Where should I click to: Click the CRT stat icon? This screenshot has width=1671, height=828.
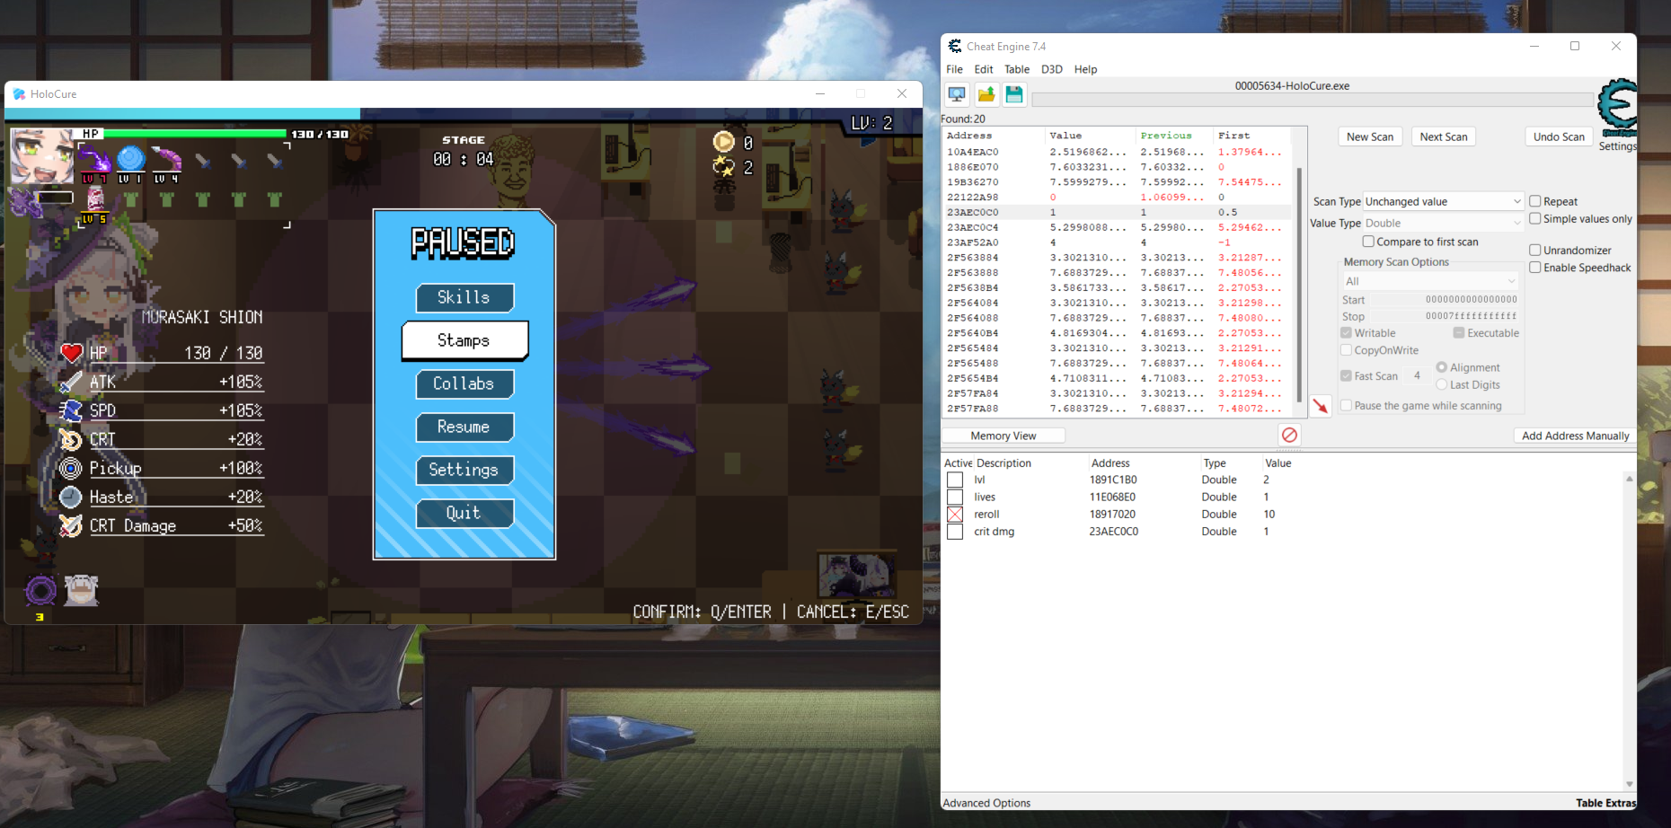coord(71,439)
